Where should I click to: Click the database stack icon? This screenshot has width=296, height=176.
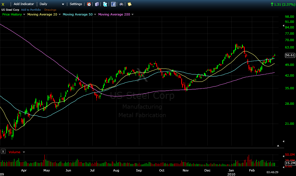[x=97, y=4]
